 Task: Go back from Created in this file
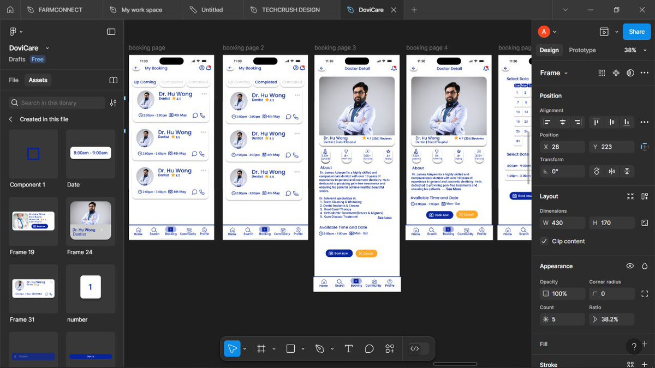pyautogui.click(x=10, y=119)
